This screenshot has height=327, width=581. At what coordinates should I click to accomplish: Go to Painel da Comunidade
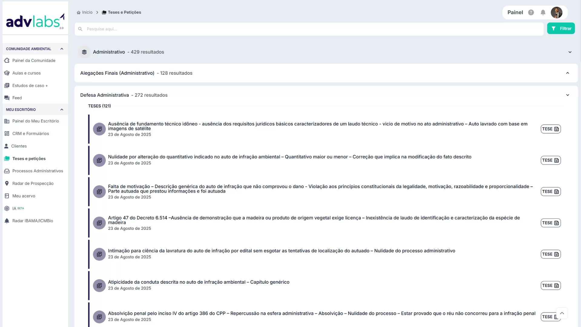(x=34, y=61)
